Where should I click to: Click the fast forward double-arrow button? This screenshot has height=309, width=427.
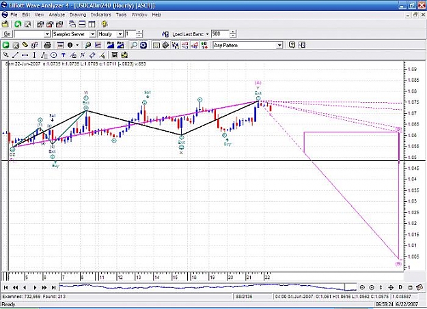(44, 287)
